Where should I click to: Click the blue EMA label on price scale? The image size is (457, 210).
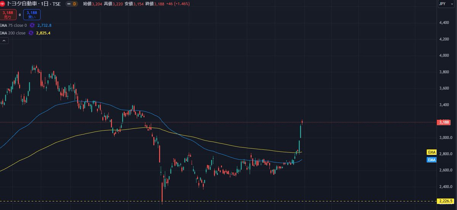coord(431,160)
